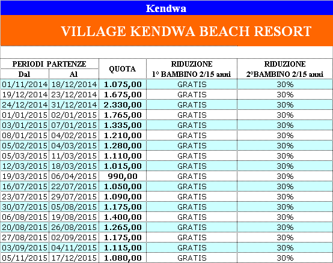
Task: Click RIDUZIONE 2°BAMBINO 2/15 anni header
Action: coord(285,69)
